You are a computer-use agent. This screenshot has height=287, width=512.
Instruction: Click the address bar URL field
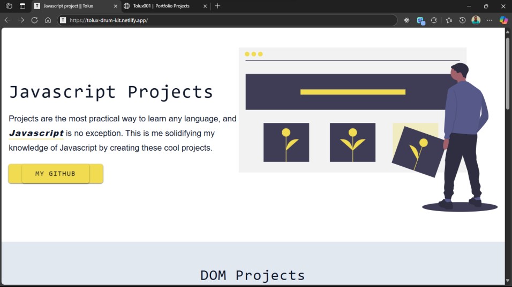227,20
